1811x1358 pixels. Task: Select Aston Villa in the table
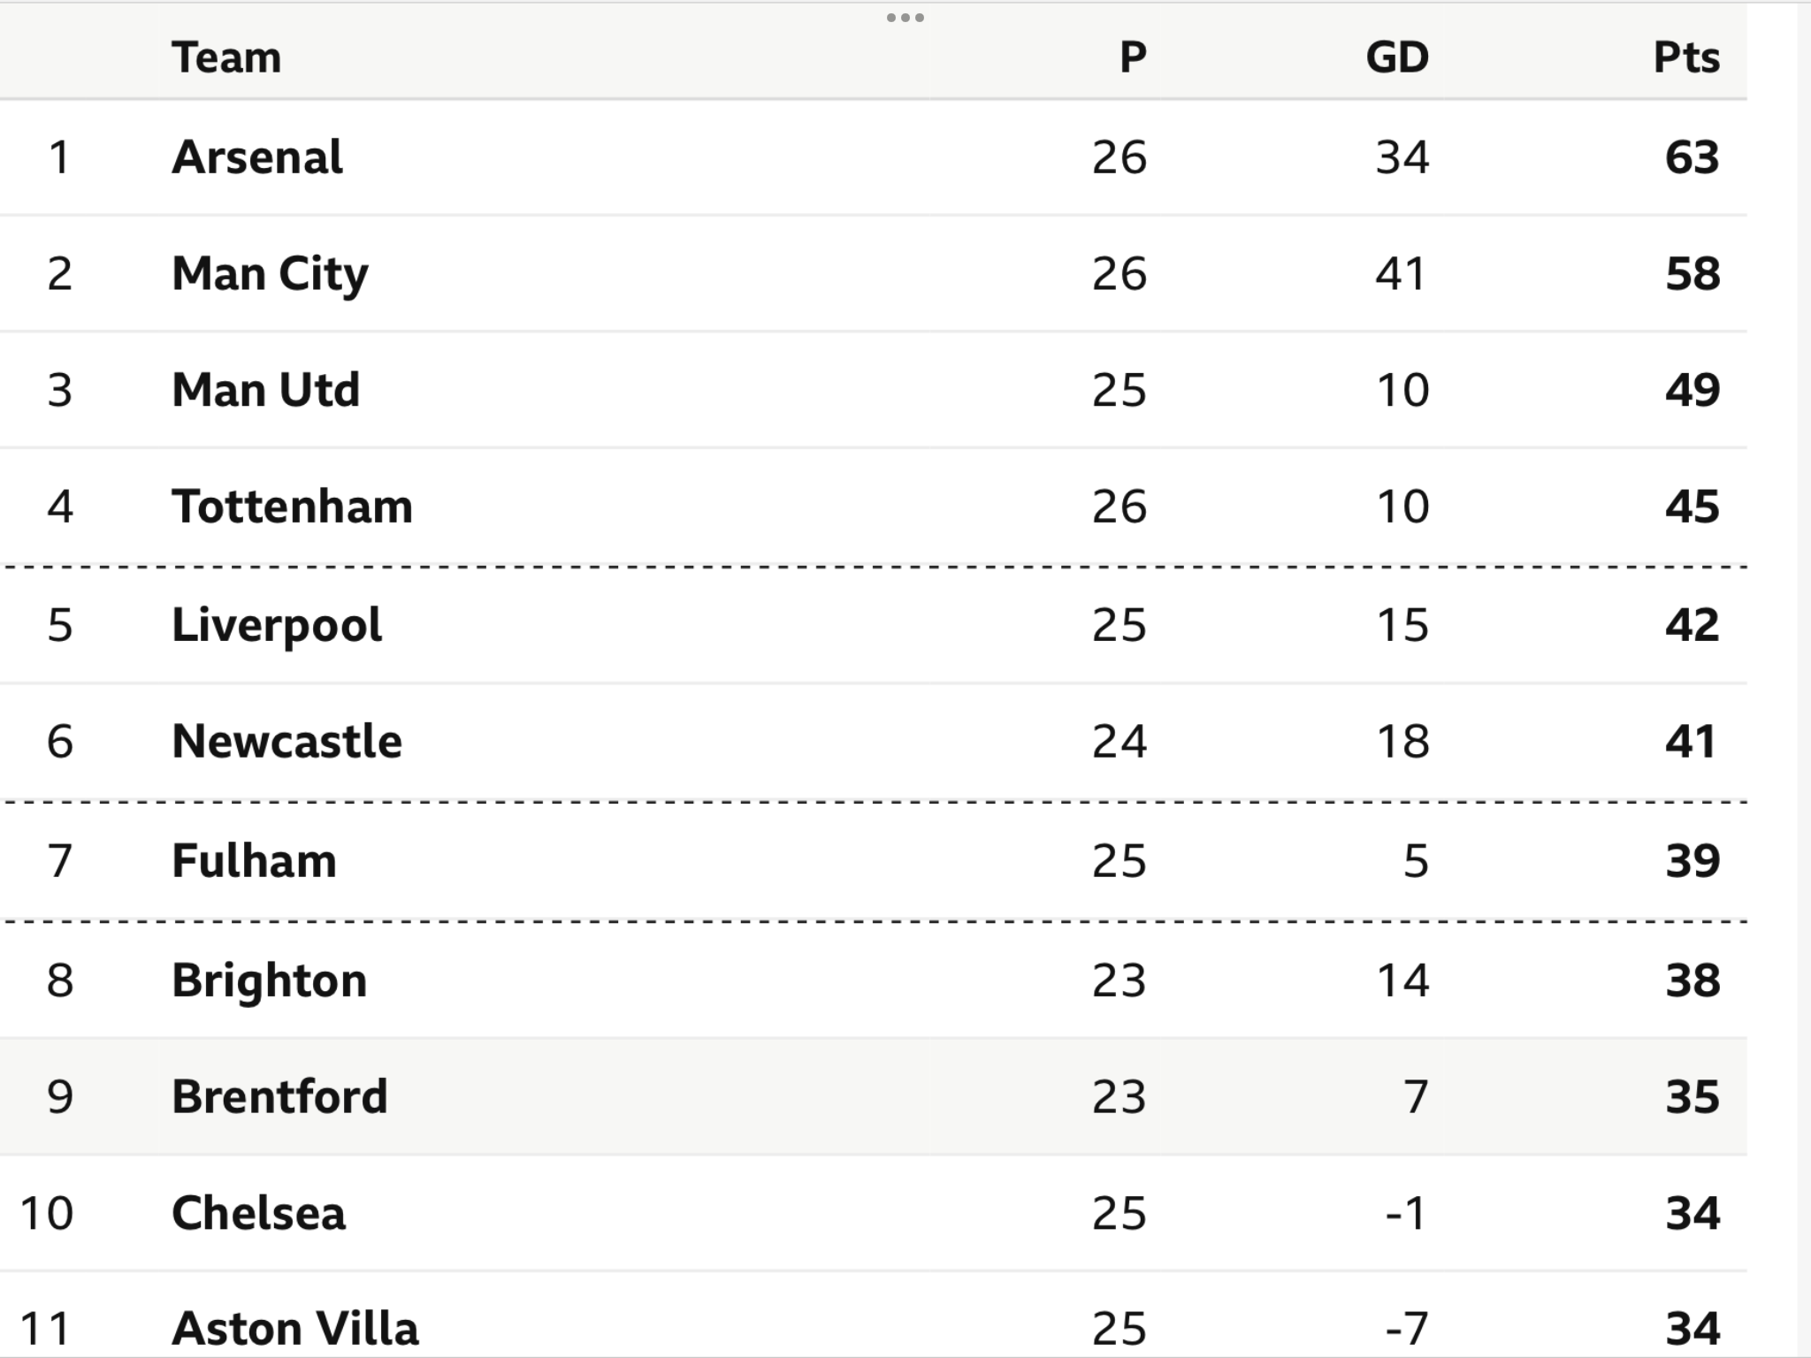click(295, 1328)
